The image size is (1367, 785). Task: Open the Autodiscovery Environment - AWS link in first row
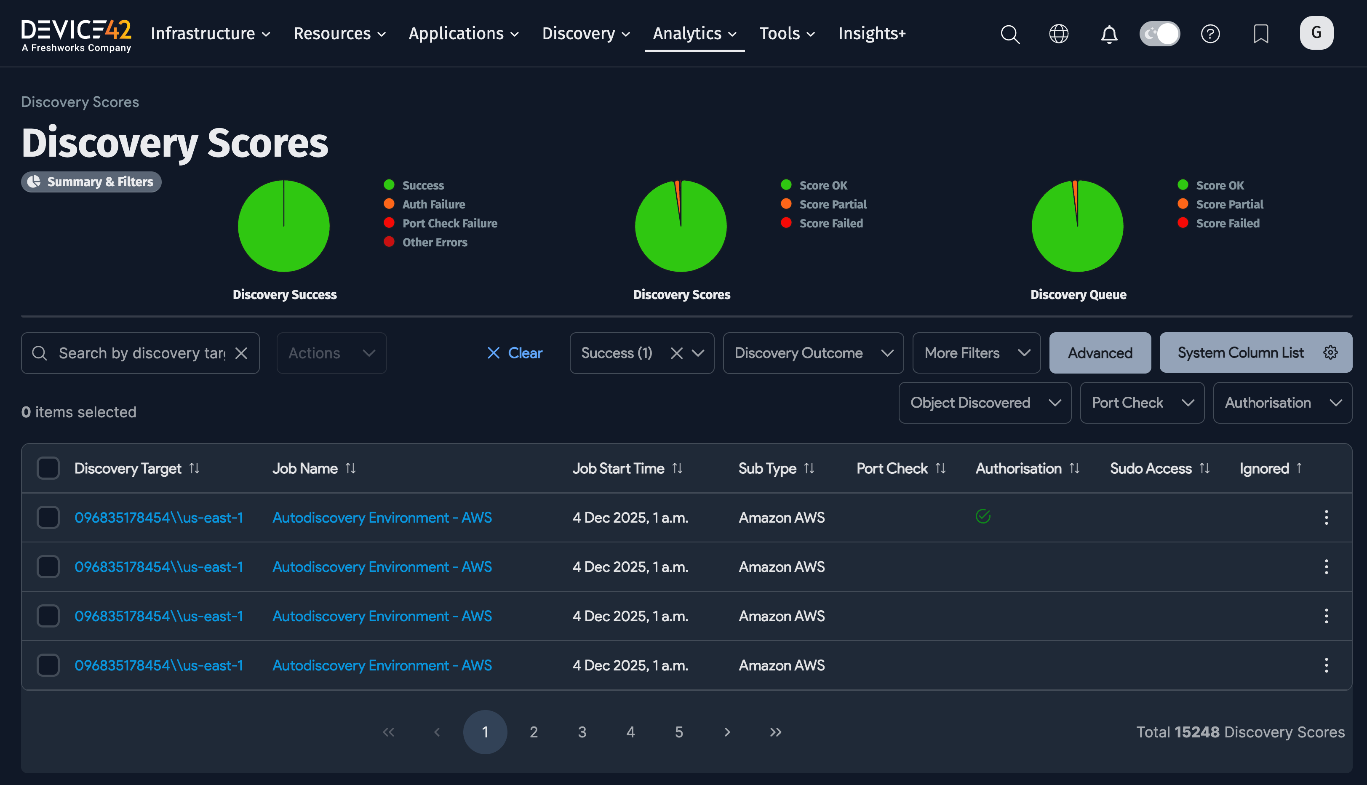tap(382, 518)
